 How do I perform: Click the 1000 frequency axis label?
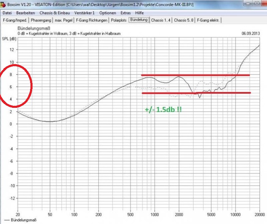click(x=155, y=215)
